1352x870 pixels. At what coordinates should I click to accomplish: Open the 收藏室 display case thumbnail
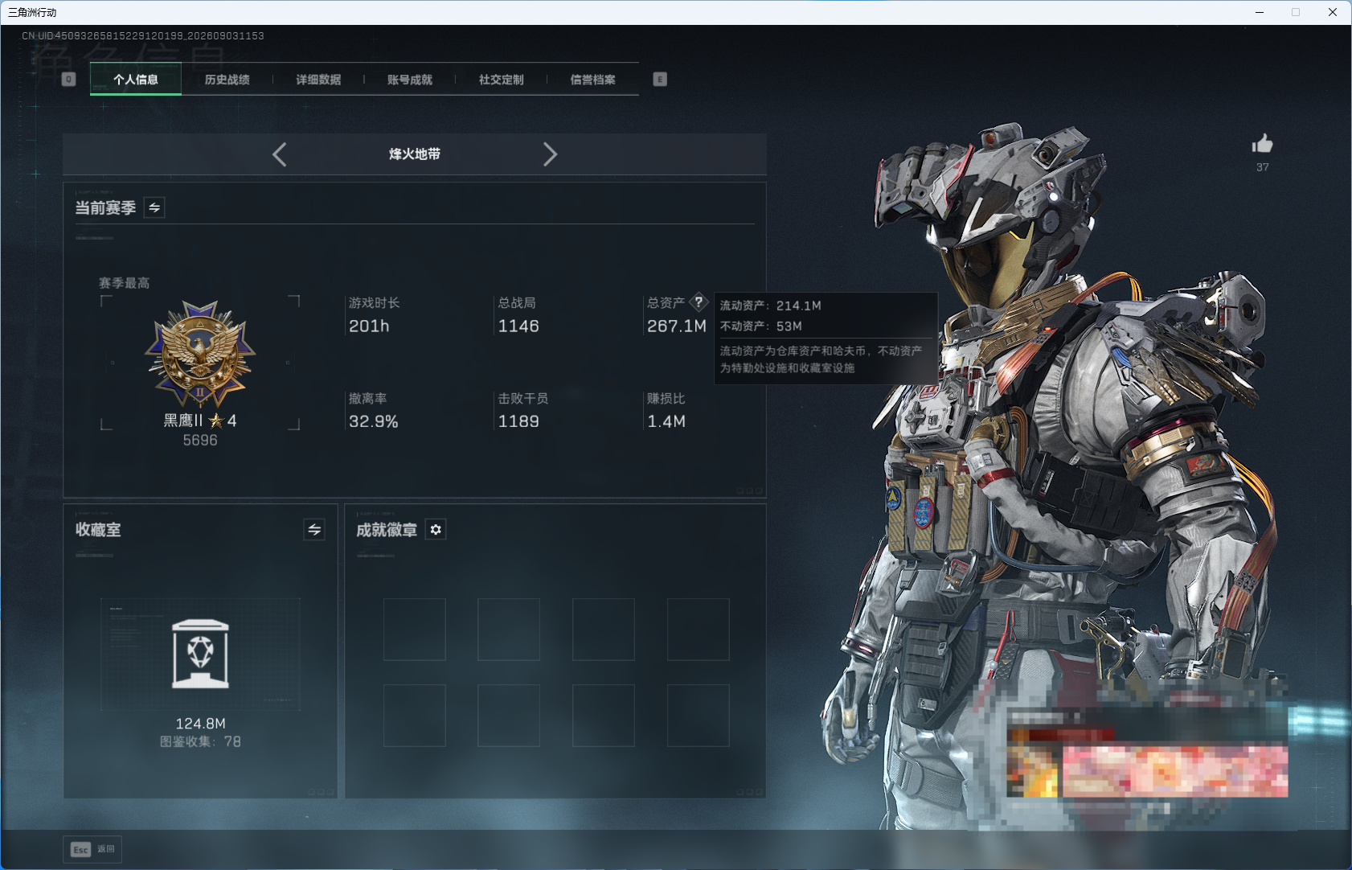point(200,654)
